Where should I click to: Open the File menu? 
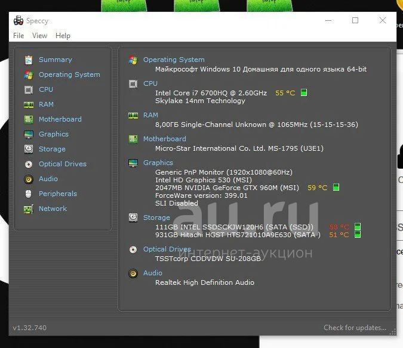(x=19, y=36)
